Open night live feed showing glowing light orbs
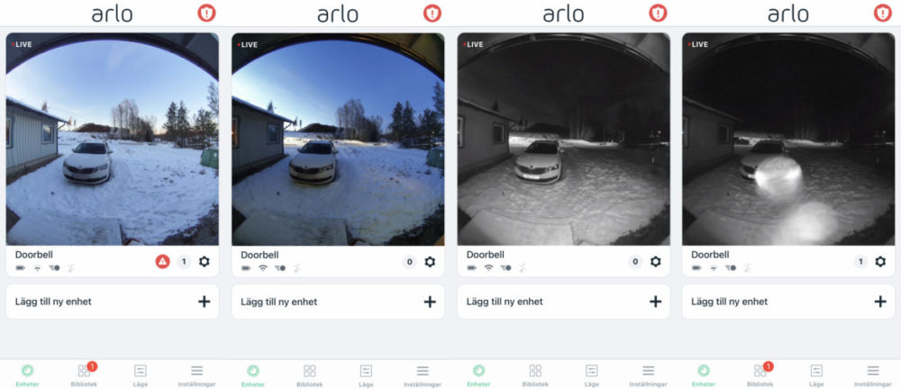Viewport: 901px width, 389px height. pyautogui.click(x=788, y=139)
